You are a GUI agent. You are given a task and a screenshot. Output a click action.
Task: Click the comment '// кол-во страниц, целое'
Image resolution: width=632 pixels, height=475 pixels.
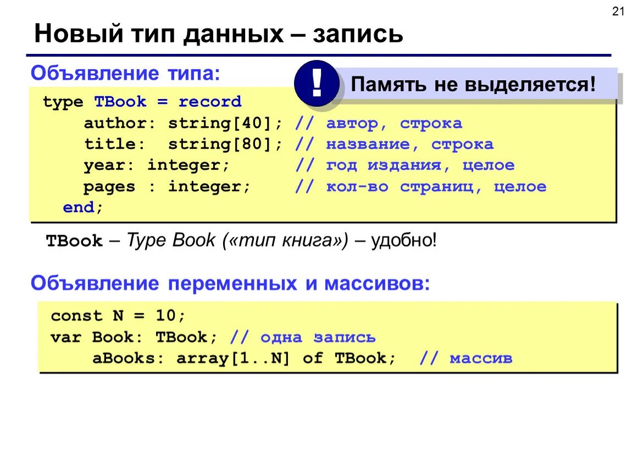[421, 187]
